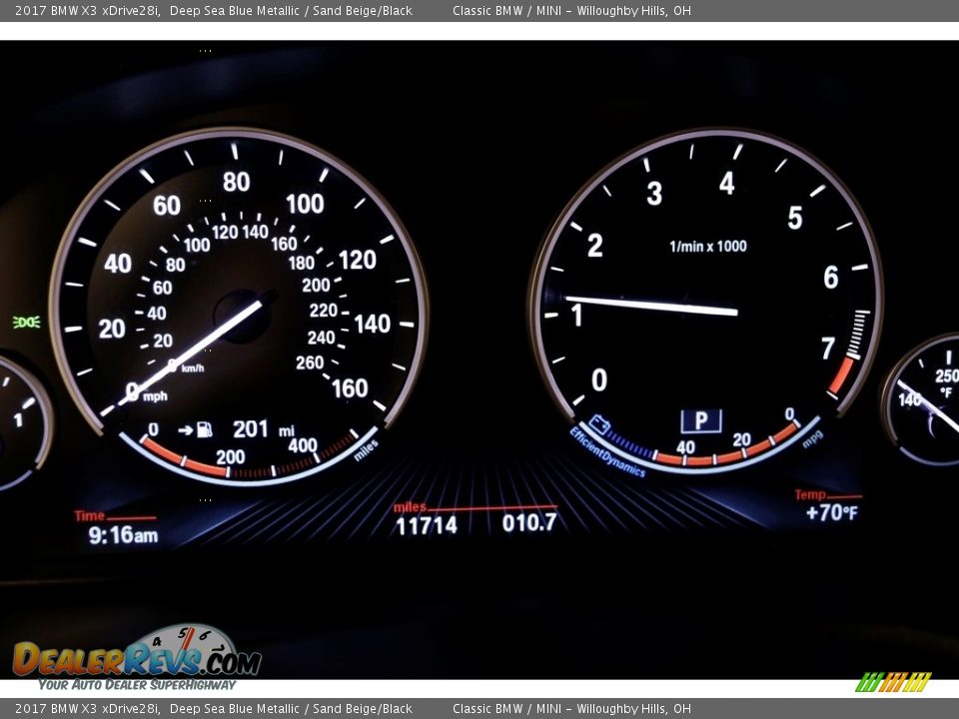This screenshot has width=959, height=719.
Task: Click the 010.7 trip meter value
Action: (x=529, y=522)
